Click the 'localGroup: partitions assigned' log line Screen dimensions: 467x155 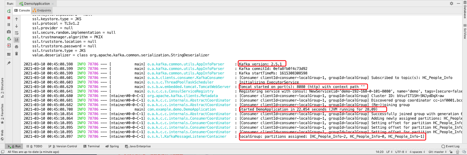click(332, 136)
